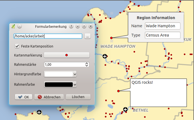Click the red stop icon on Abbrechen
This screenshot has width=194, height=120.
point(40,97)
